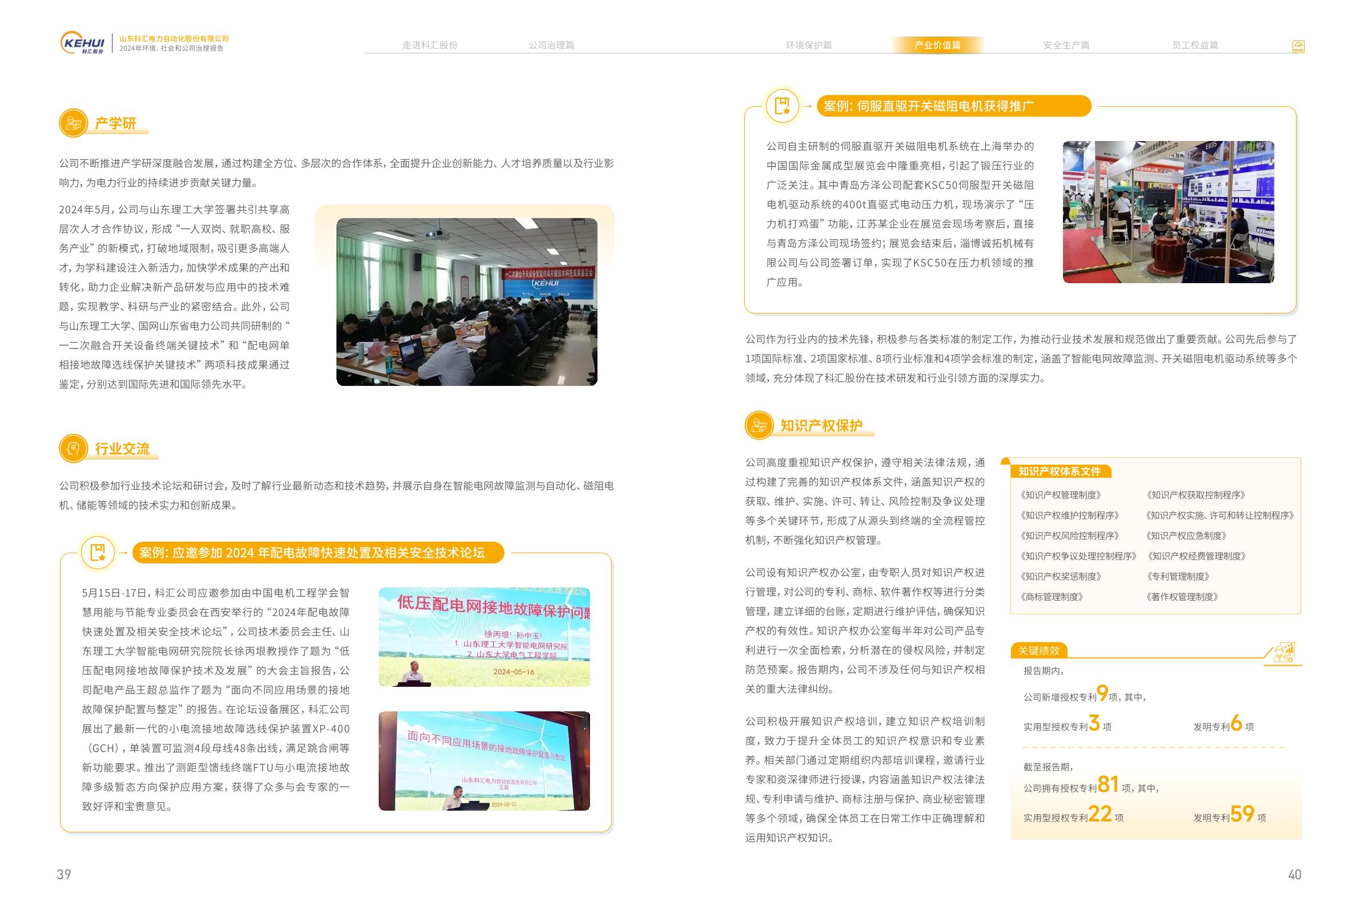Select the highlighted 产业价值篇 tab
This screenshot has height=922, width=1360.
[937, 45]
